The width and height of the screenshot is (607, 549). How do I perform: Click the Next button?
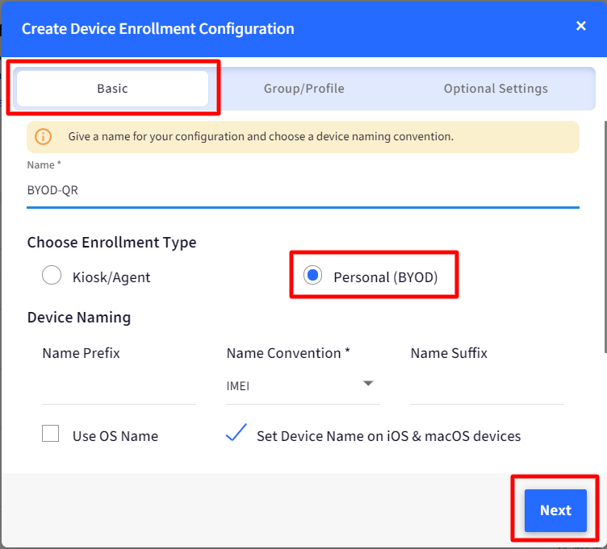[555, 510]
